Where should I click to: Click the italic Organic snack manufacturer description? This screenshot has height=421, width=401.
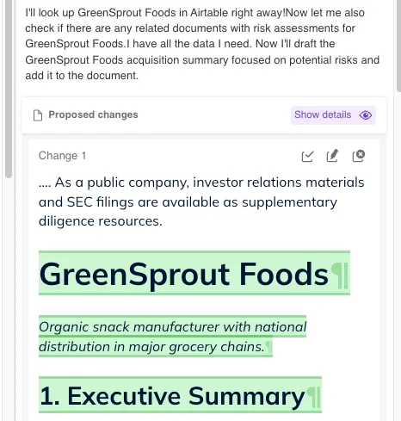172,337
